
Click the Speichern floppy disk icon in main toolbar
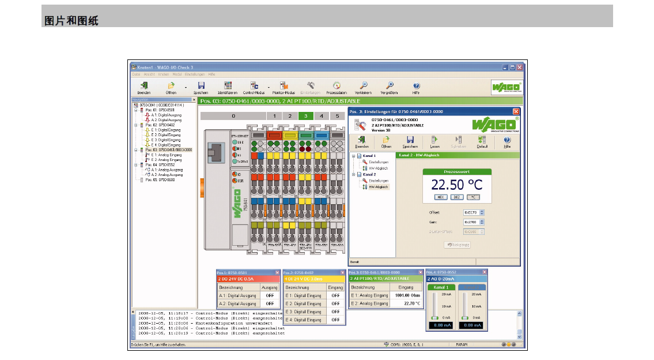(201, 85)
